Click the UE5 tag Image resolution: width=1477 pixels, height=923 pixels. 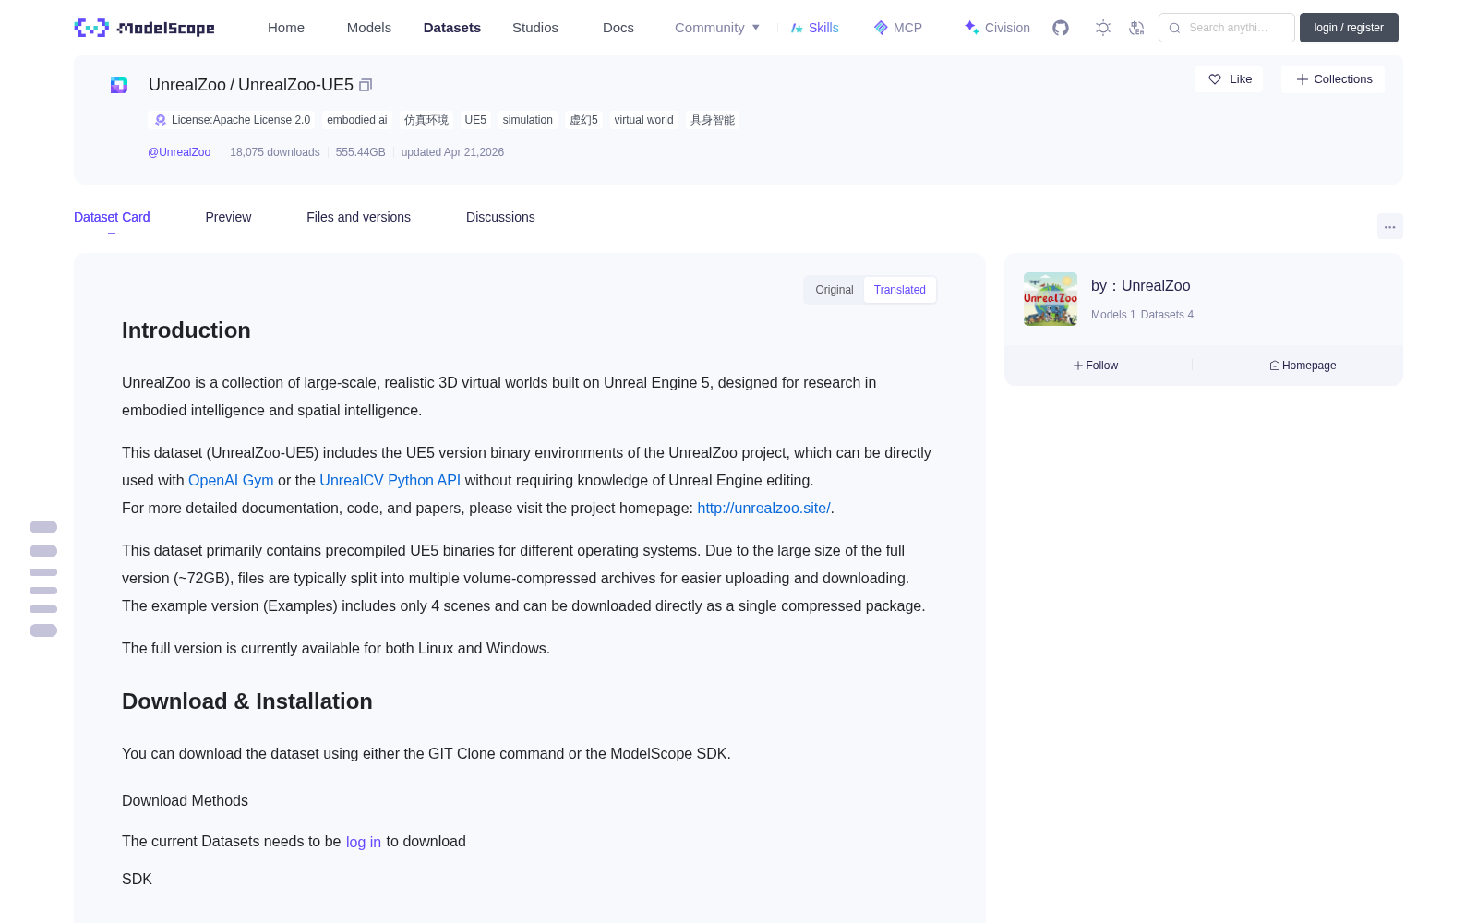pos(475,120)
